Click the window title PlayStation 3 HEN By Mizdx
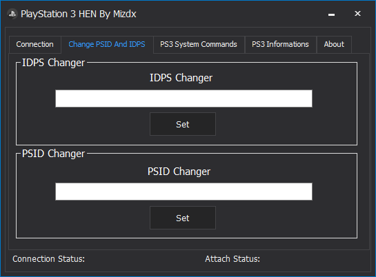The width and height of the screenshot is (376, 277). [79, 14]
